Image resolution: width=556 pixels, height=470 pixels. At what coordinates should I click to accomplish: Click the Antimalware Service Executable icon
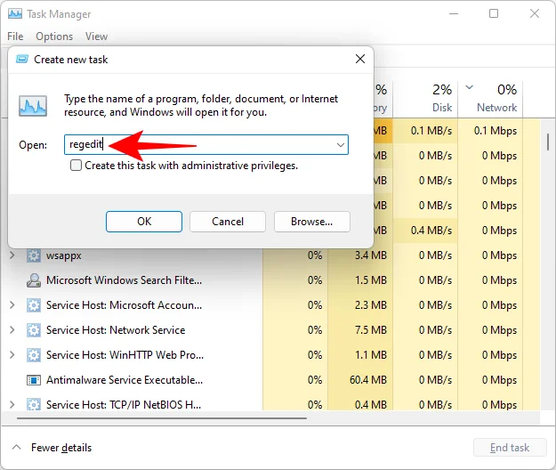point(34,380)
